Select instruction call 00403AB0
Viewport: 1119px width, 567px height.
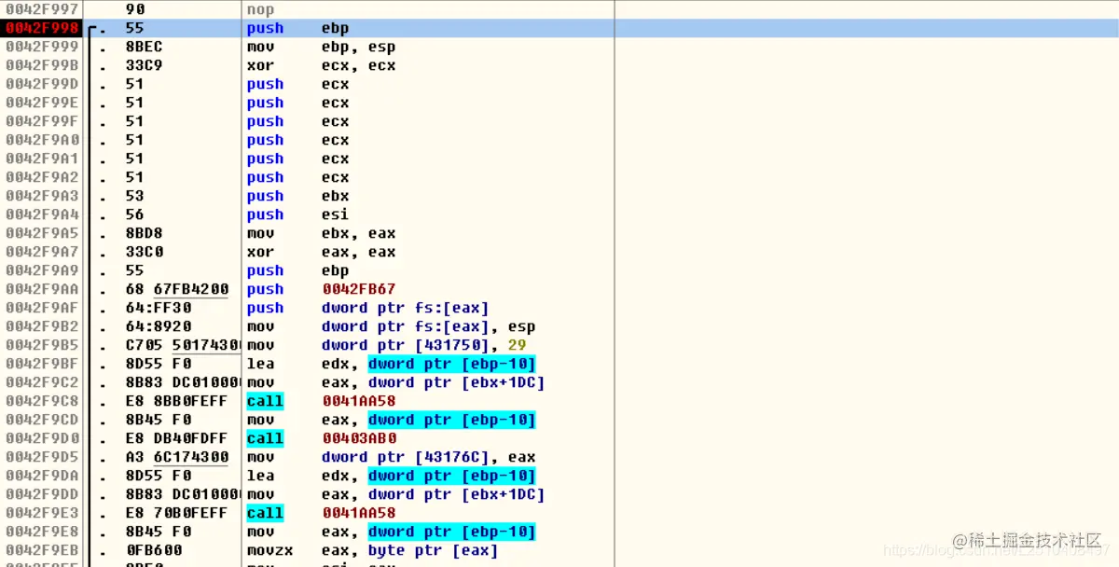322,438
